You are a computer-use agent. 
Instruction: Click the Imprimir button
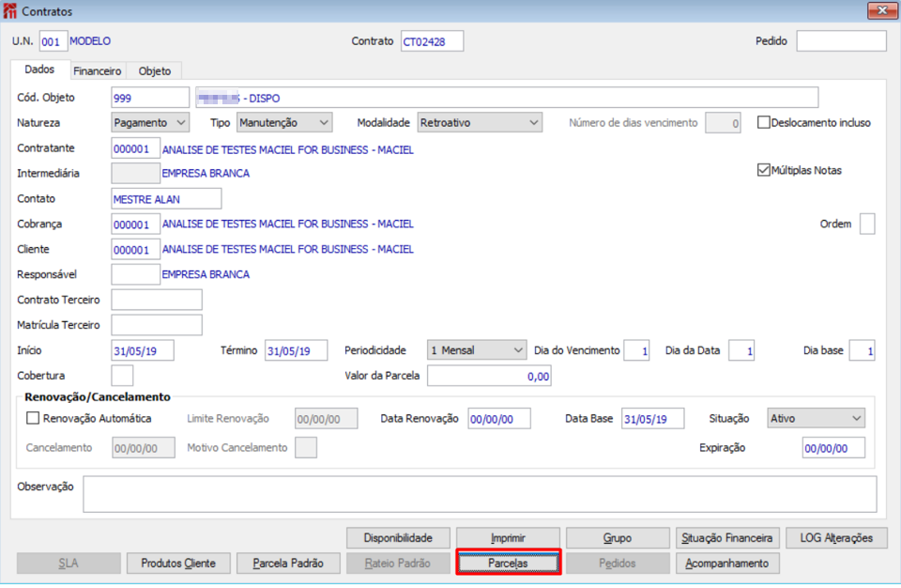click(508, 538)
